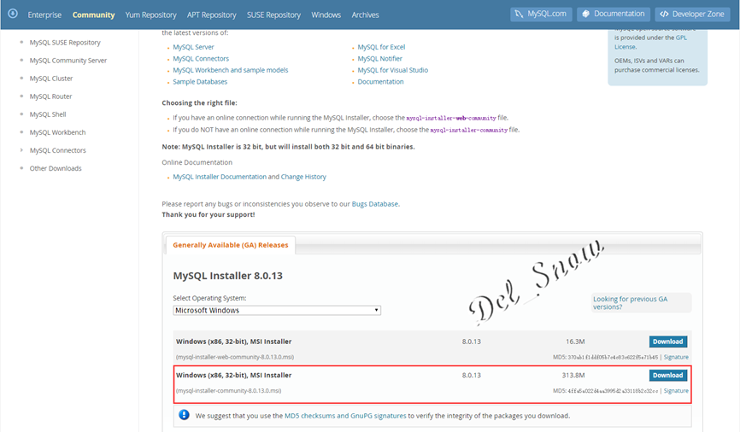This screenshot has height=432, width=740.
Task: Open the Signature link for the 313.8M installer
Action: pyautogui.click(x=676, y=391)
